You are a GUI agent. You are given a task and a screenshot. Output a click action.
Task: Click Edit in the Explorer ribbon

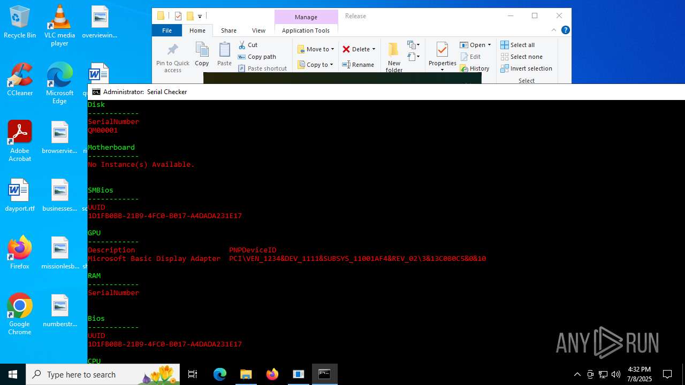pos(470,57)
